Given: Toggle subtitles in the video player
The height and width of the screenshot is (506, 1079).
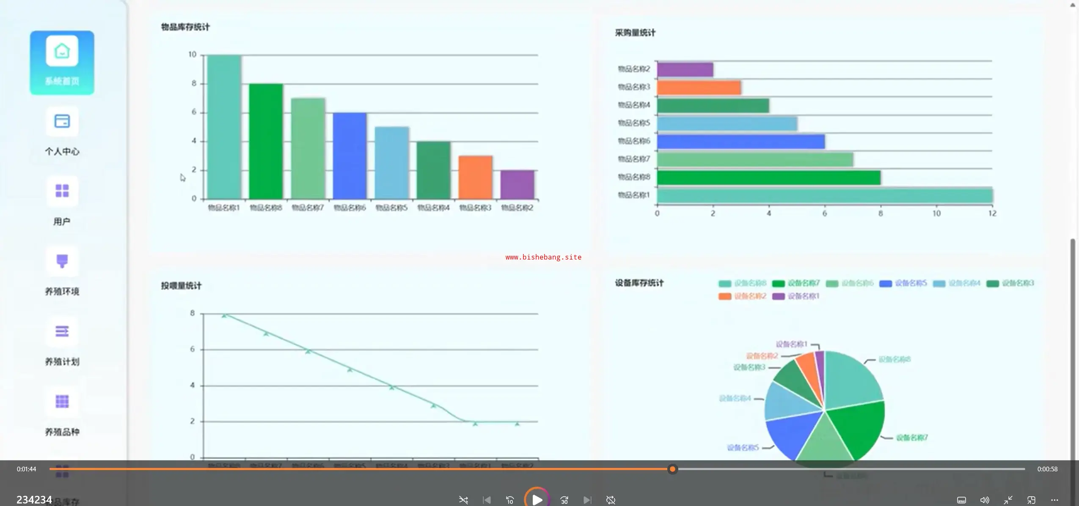Looking at the screenshot, I should 961,500.
